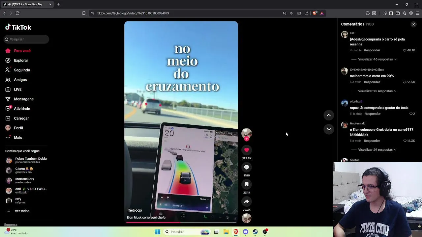
Task: Like o Luihz's comment
Action: click(x=411, y=114)
